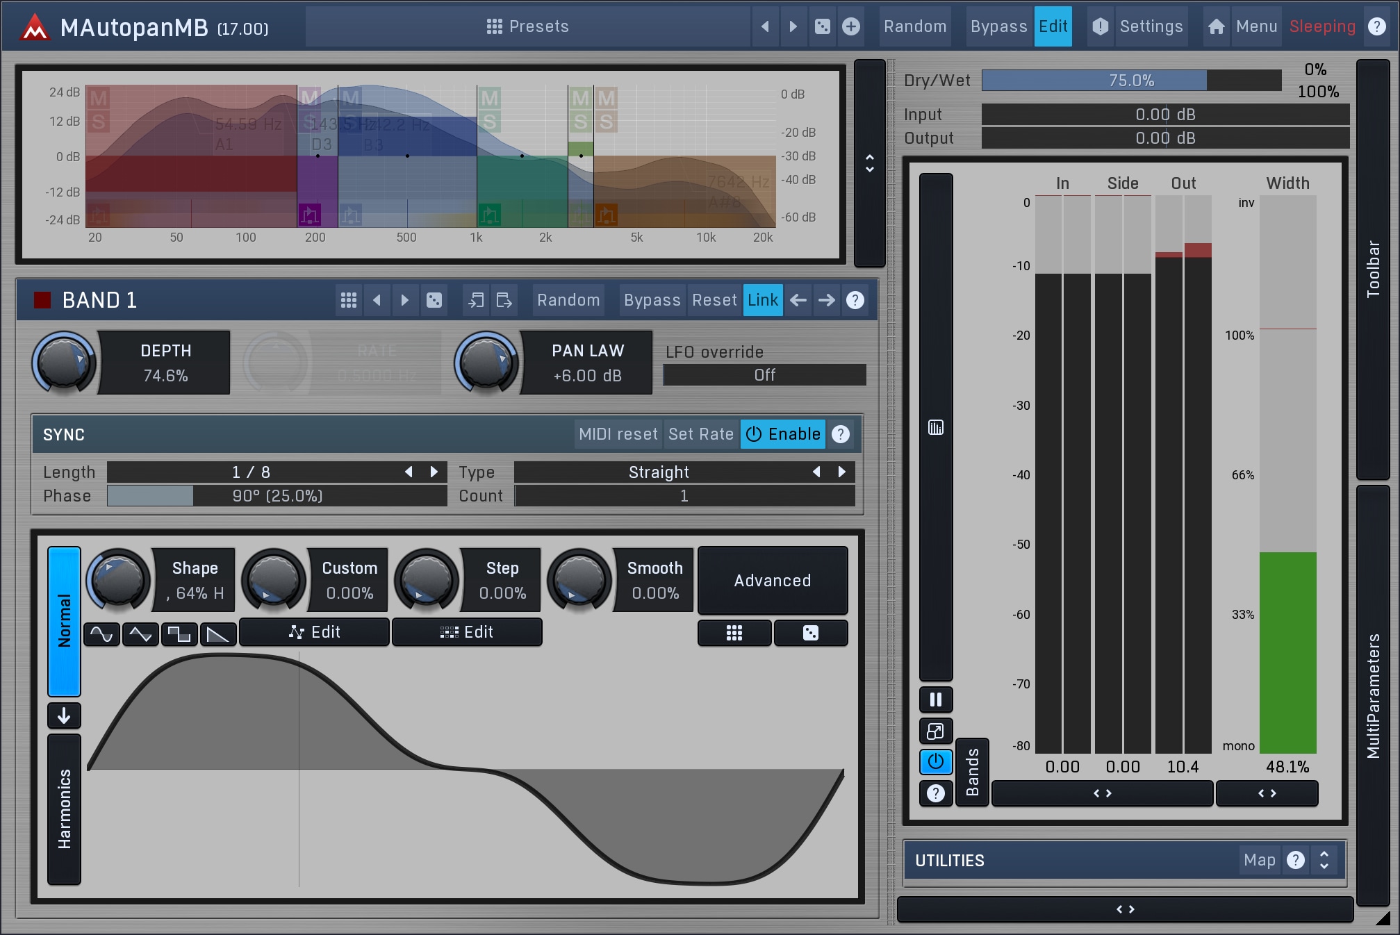Switch to the Harmonics tab
Screen dimensions: 1400x935
64,809
